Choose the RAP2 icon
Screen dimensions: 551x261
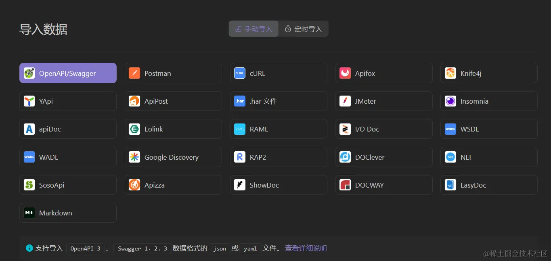click(x=240, y=157)
